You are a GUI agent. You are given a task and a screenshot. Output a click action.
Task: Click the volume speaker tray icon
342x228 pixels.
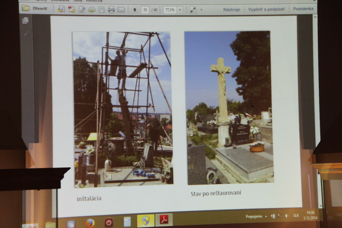click(287, 215)
